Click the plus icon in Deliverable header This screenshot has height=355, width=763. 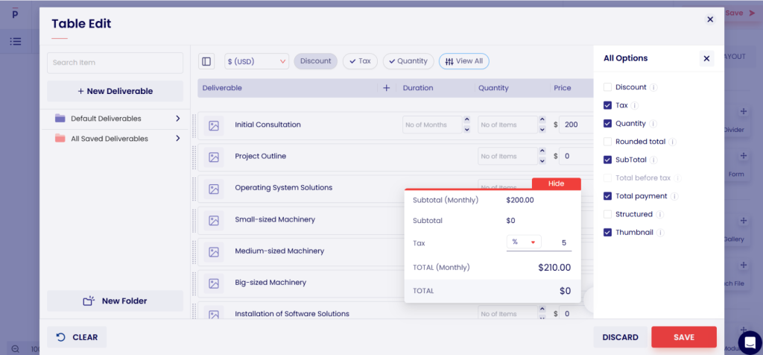[x=387, y=88]
